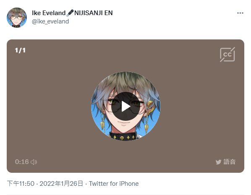Open the 下午11:50 timestamp link
251x195 pixels.
click(21, 184)
